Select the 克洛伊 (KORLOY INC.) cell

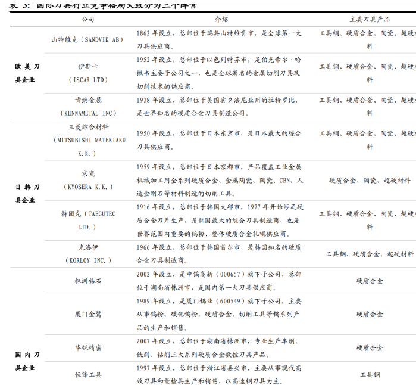tap(88, 254)
